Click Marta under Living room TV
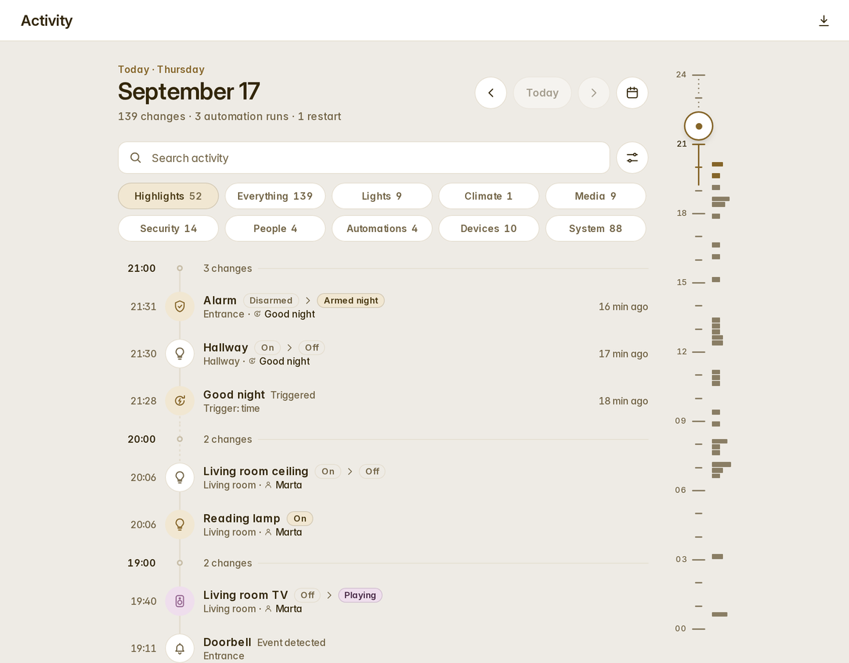 (x=289, y=609)
